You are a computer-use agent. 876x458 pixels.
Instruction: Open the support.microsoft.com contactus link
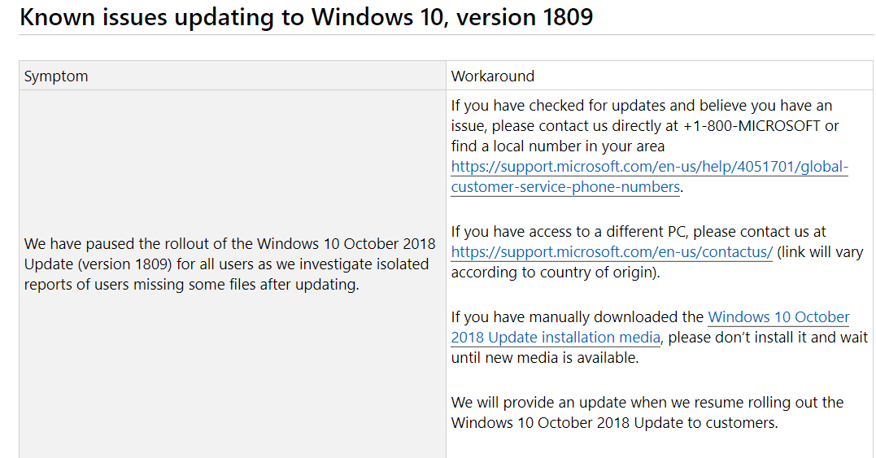(x=612, y=252)
